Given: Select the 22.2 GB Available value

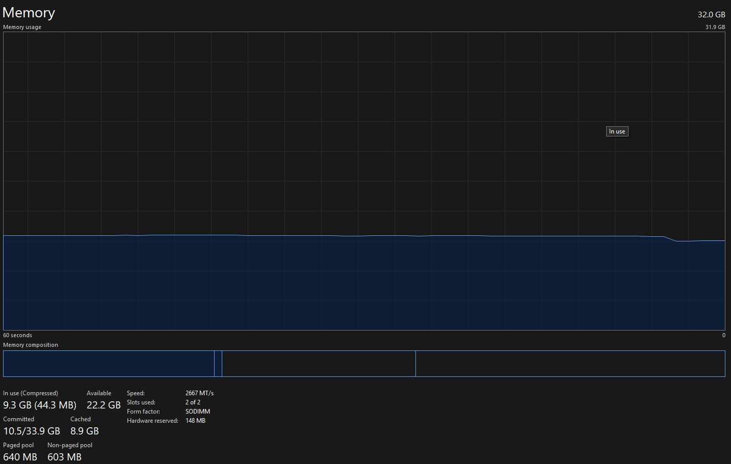Looking at the screenshot, I should coord(103,405).
